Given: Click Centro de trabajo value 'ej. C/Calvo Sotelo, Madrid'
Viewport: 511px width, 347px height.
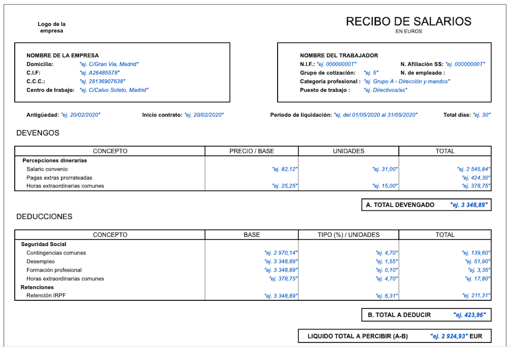Looking at the screenshot, I should 114,90.
